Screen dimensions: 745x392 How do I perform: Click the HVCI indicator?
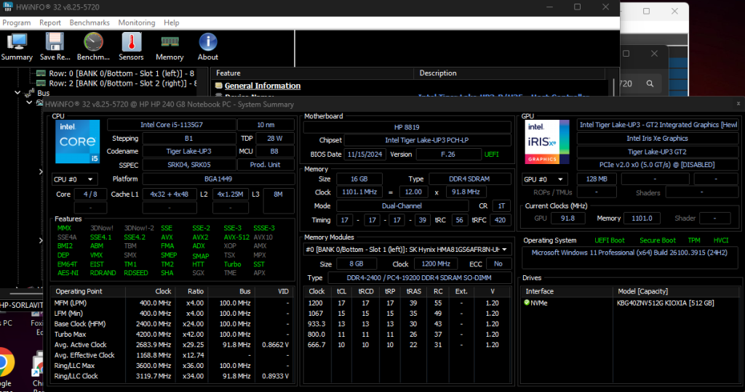(721, 240)
